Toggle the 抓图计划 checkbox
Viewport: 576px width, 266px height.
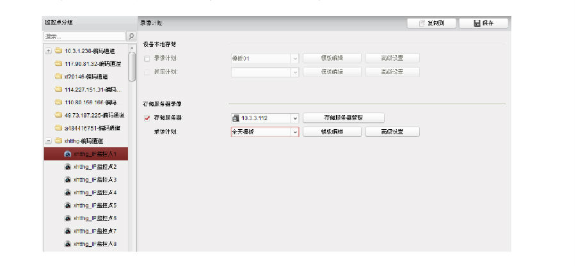[x=147, y=72]
